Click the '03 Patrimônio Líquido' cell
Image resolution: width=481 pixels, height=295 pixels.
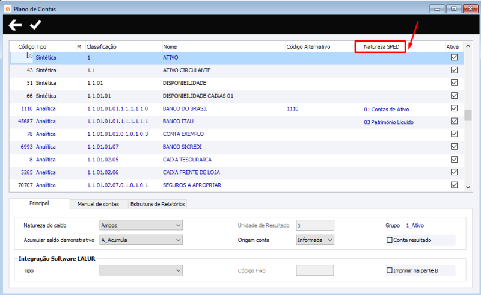click(388, 122)
